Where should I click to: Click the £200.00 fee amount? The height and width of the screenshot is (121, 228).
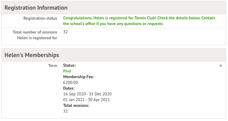(x=70, y=82)
